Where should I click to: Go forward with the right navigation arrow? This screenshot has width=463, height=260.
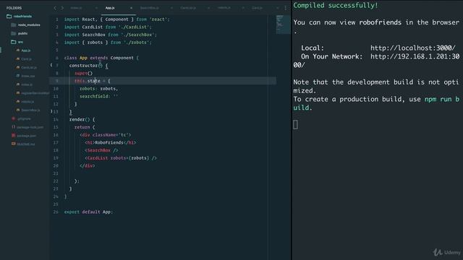[62, 8]
